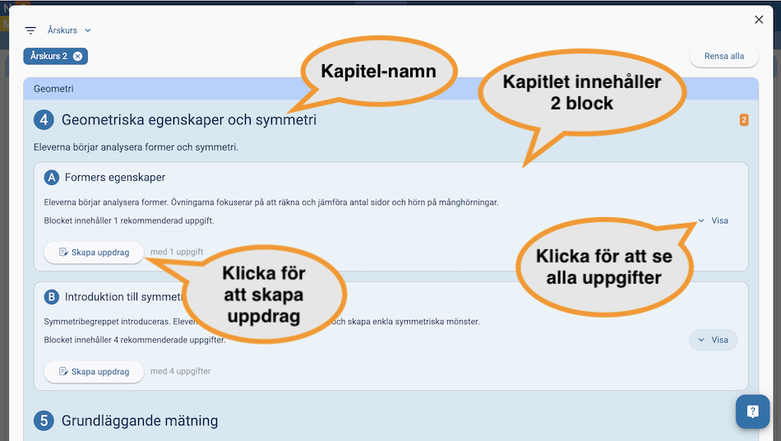Click the block A circle icon
Viewport: 781px width, 441px height.
coord(52,178)
